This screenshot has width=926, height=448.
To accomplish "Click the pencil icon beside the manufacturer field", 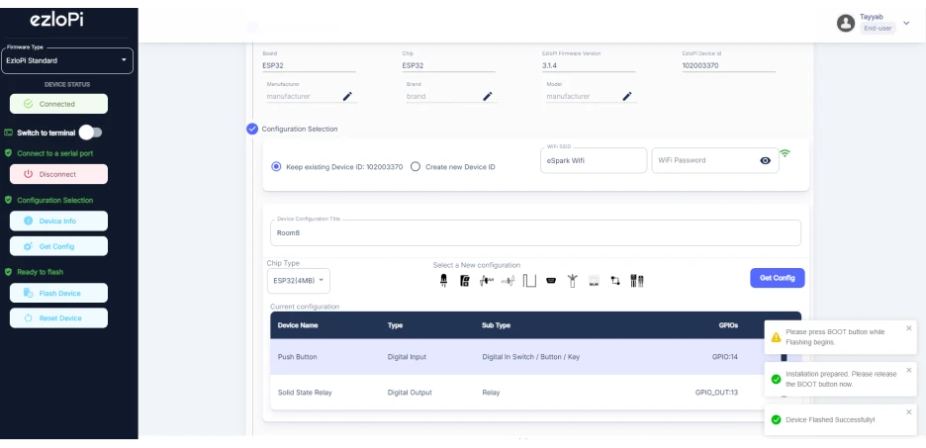I will click(347, 96).
